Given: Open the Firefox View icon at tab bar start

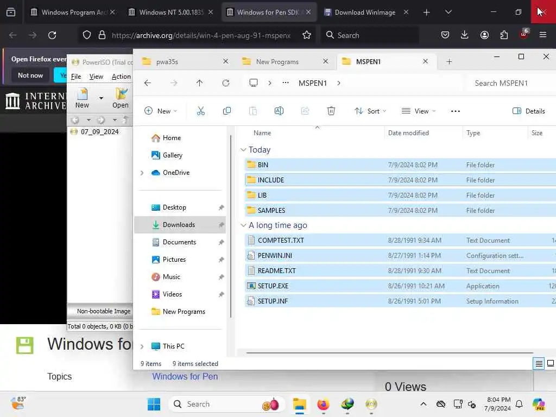Looking at the screenshot, I should tap(11, 12).
